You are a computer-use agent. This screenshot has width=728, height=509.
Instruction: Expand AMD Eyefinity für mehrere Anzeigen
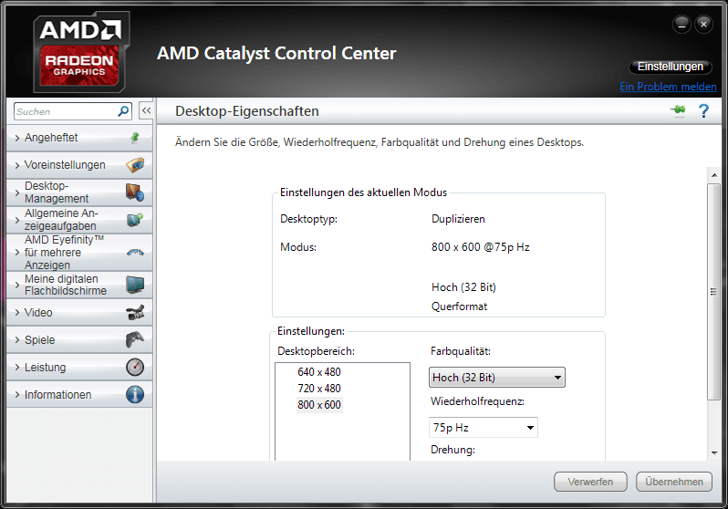click(79, 252)
